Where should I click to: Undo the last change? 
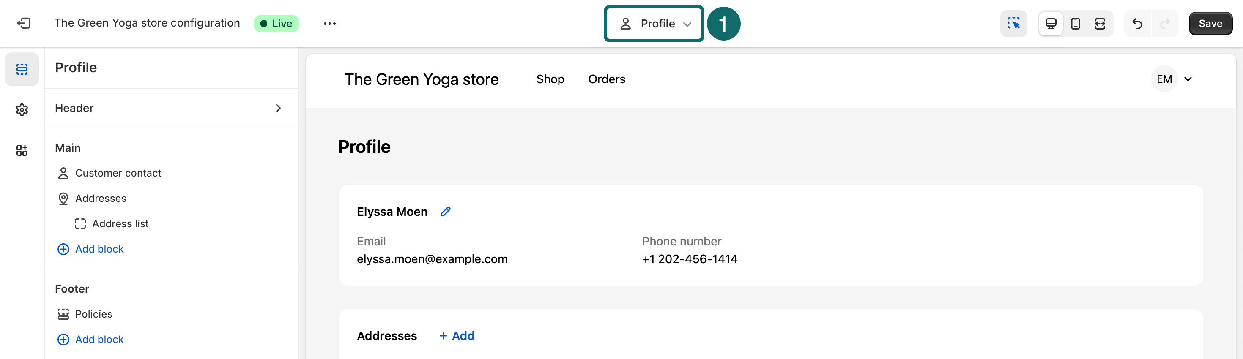pyautogui.click(x=1137, y=23)
